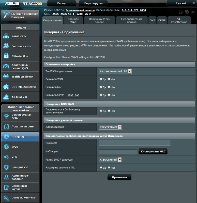
Task: Select Нет for automatic DNS server connection
Action: 109,111
